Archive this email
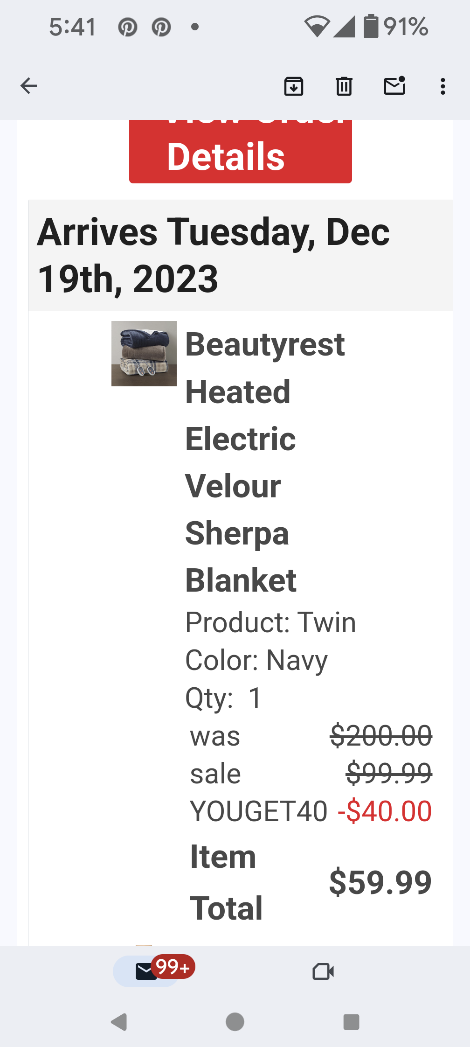This screenshot has height=1047, width=470. click(x=294, y=86)
